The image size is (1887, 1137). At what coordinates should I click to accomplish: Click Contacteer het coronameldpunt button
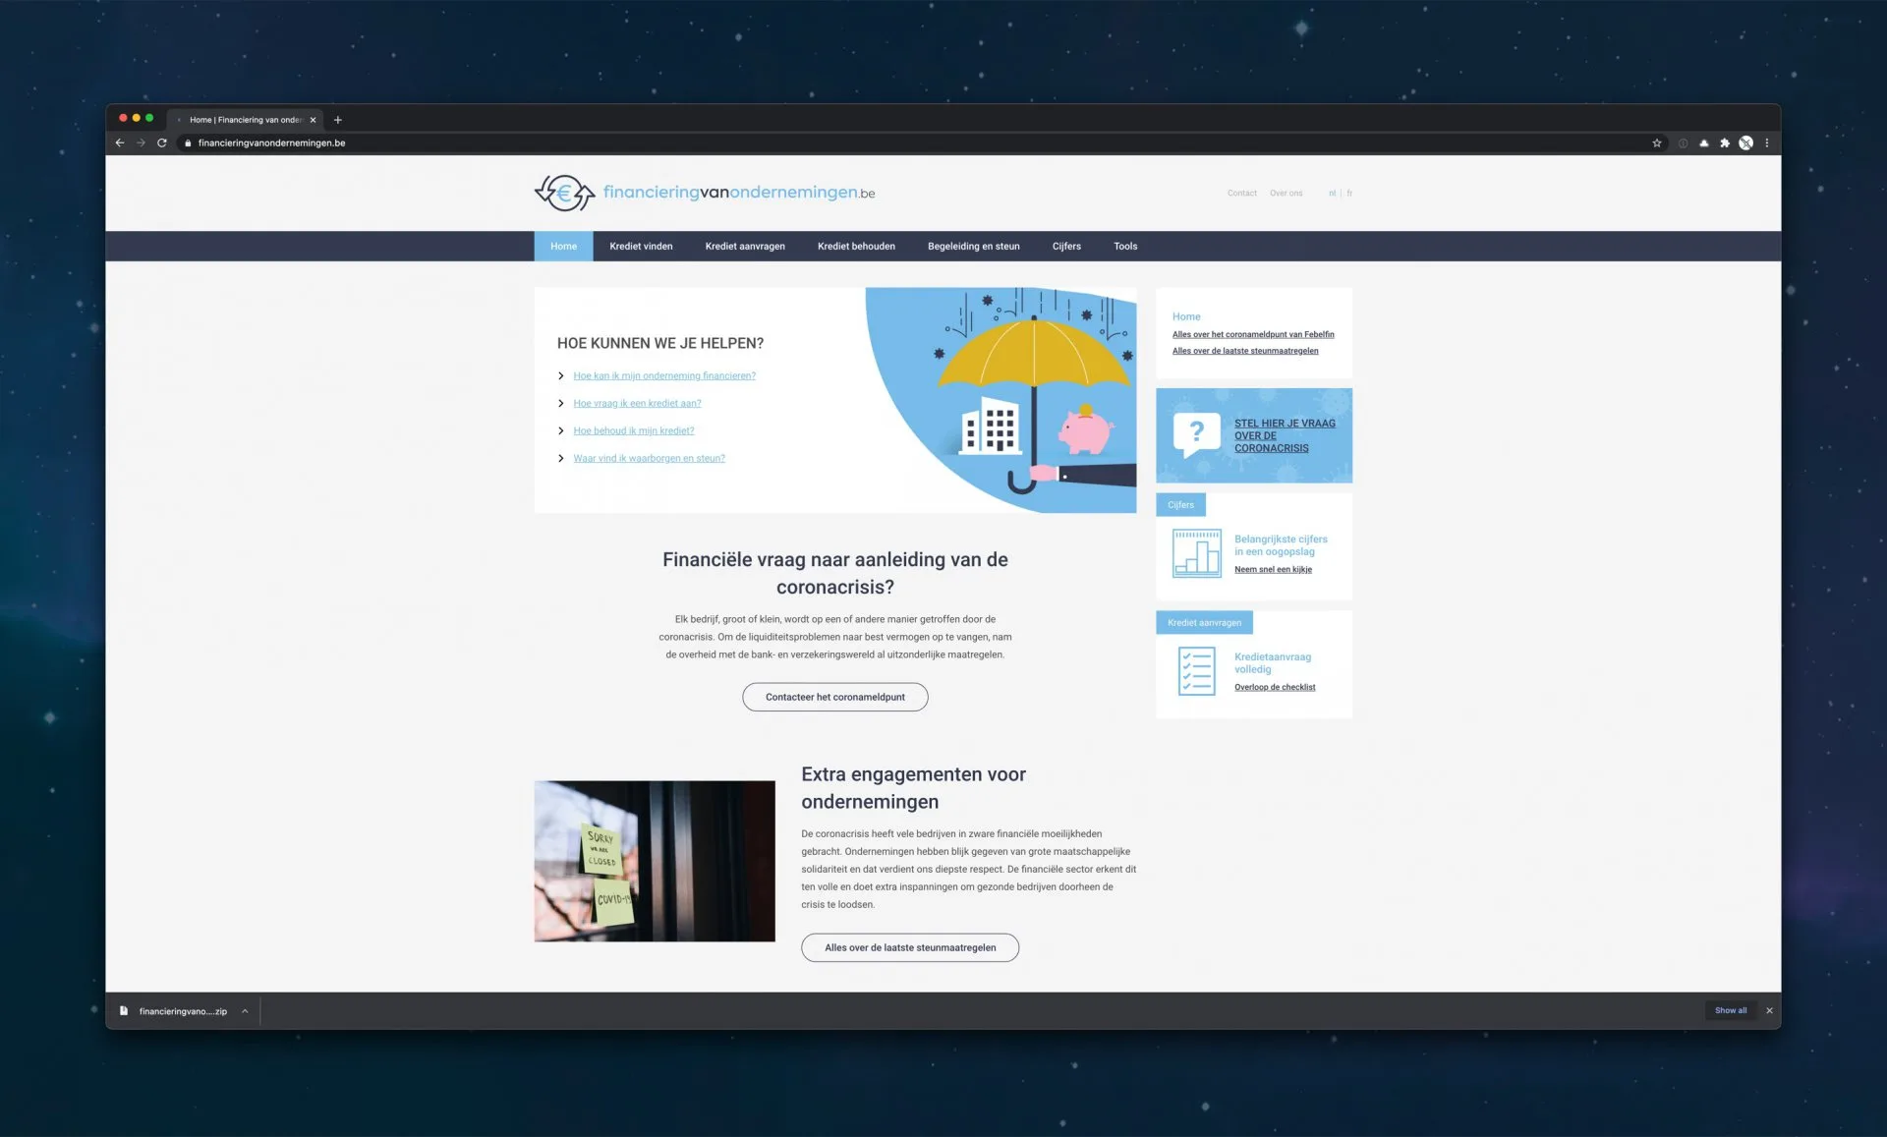(835, 697)
